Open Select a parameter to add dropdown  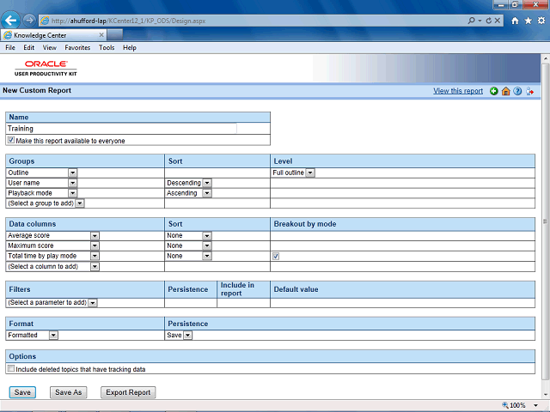click(x=93, y=303)
